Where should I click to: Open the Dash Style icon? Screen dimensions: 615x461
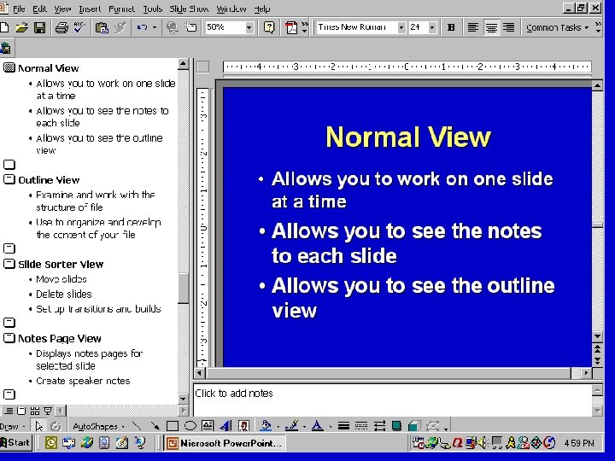(361, 426)
